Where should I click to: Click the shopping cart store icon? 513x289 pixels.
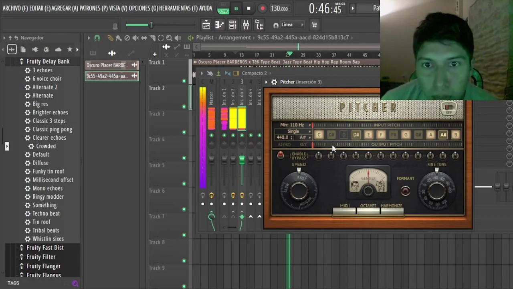pyautogui.click(x=314, y=25)
